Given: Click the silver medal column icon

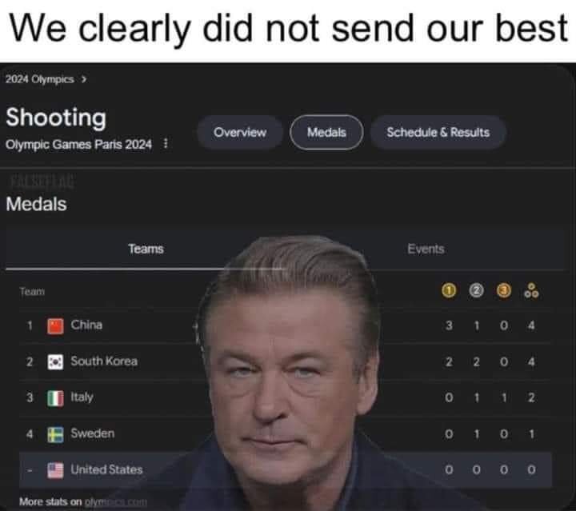Looking at the screenshot, I should 476,291.
